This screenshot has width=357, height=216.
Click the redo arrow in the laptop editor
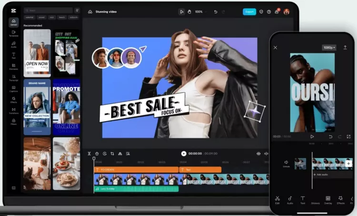[223, 11]
